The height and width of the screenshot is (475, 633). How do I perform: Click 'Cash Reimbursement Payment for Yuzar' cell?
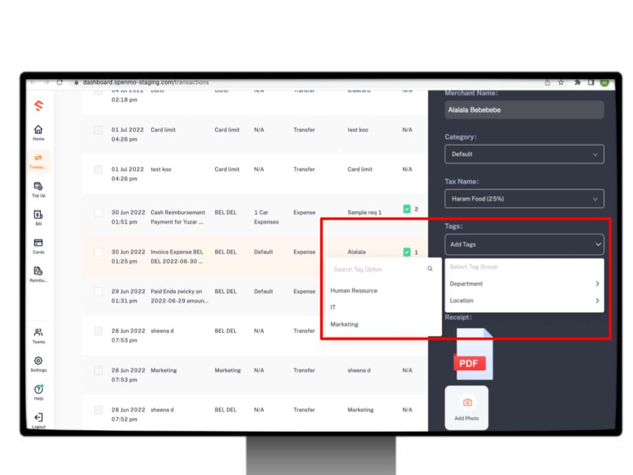tap(178, 217)
